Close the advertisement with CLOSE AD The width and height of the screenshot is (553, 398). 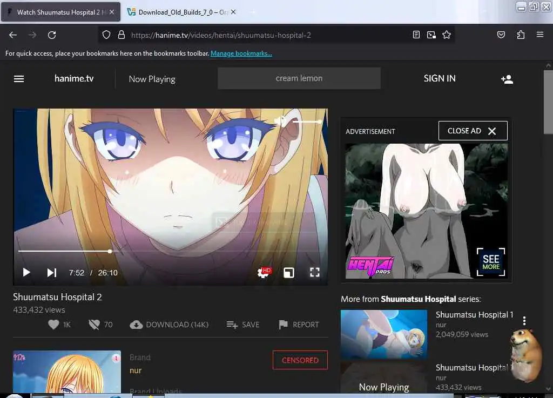click(x=473, y=131)
